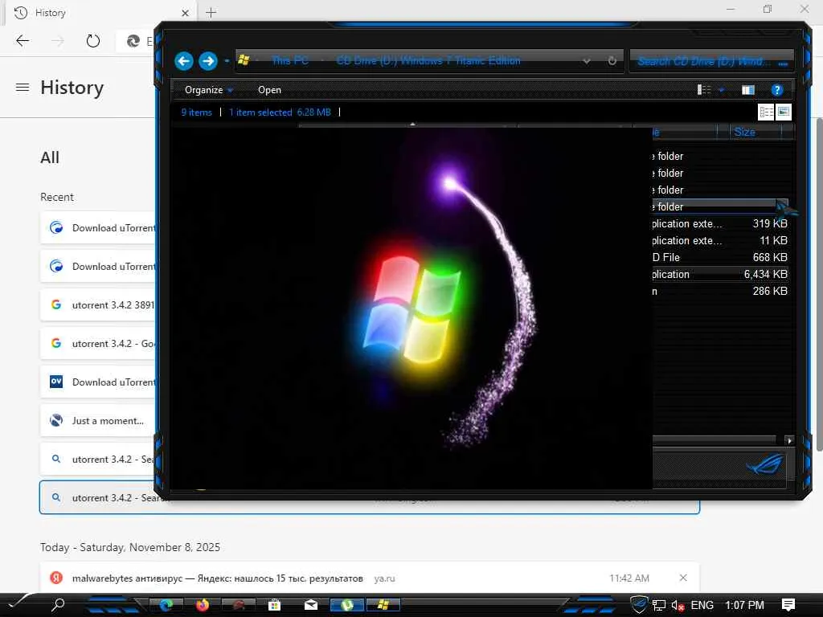Click the '9 items' status text
823x617 pixels.
click(x=196, y=112)
